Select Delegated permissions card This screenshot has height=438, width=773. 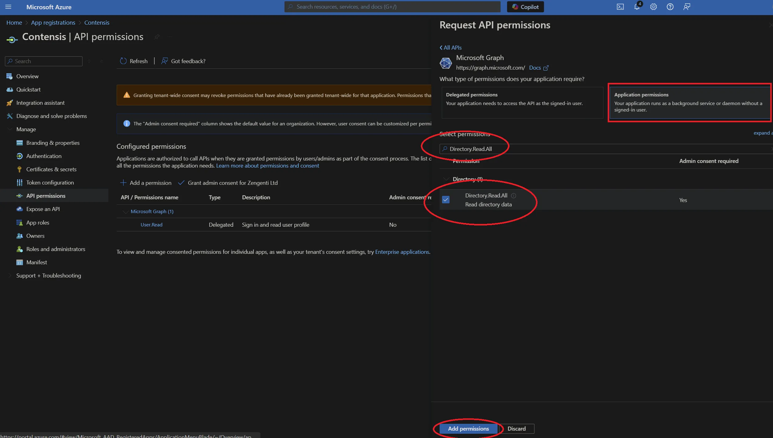click(x=522, y=103)
